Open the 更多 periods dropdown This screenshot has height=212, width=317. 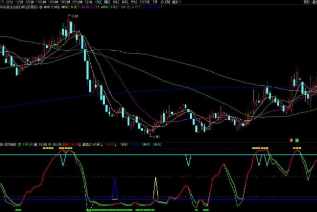click(177, 2)
